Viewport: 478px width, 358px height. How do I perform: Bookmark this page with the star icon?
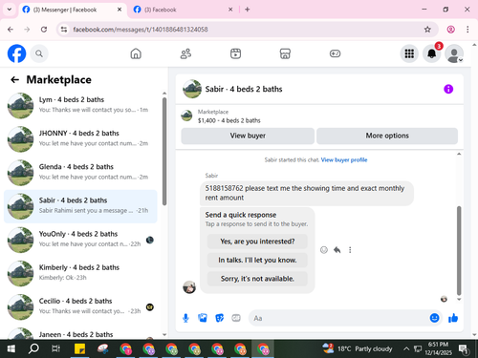point(427,30)
